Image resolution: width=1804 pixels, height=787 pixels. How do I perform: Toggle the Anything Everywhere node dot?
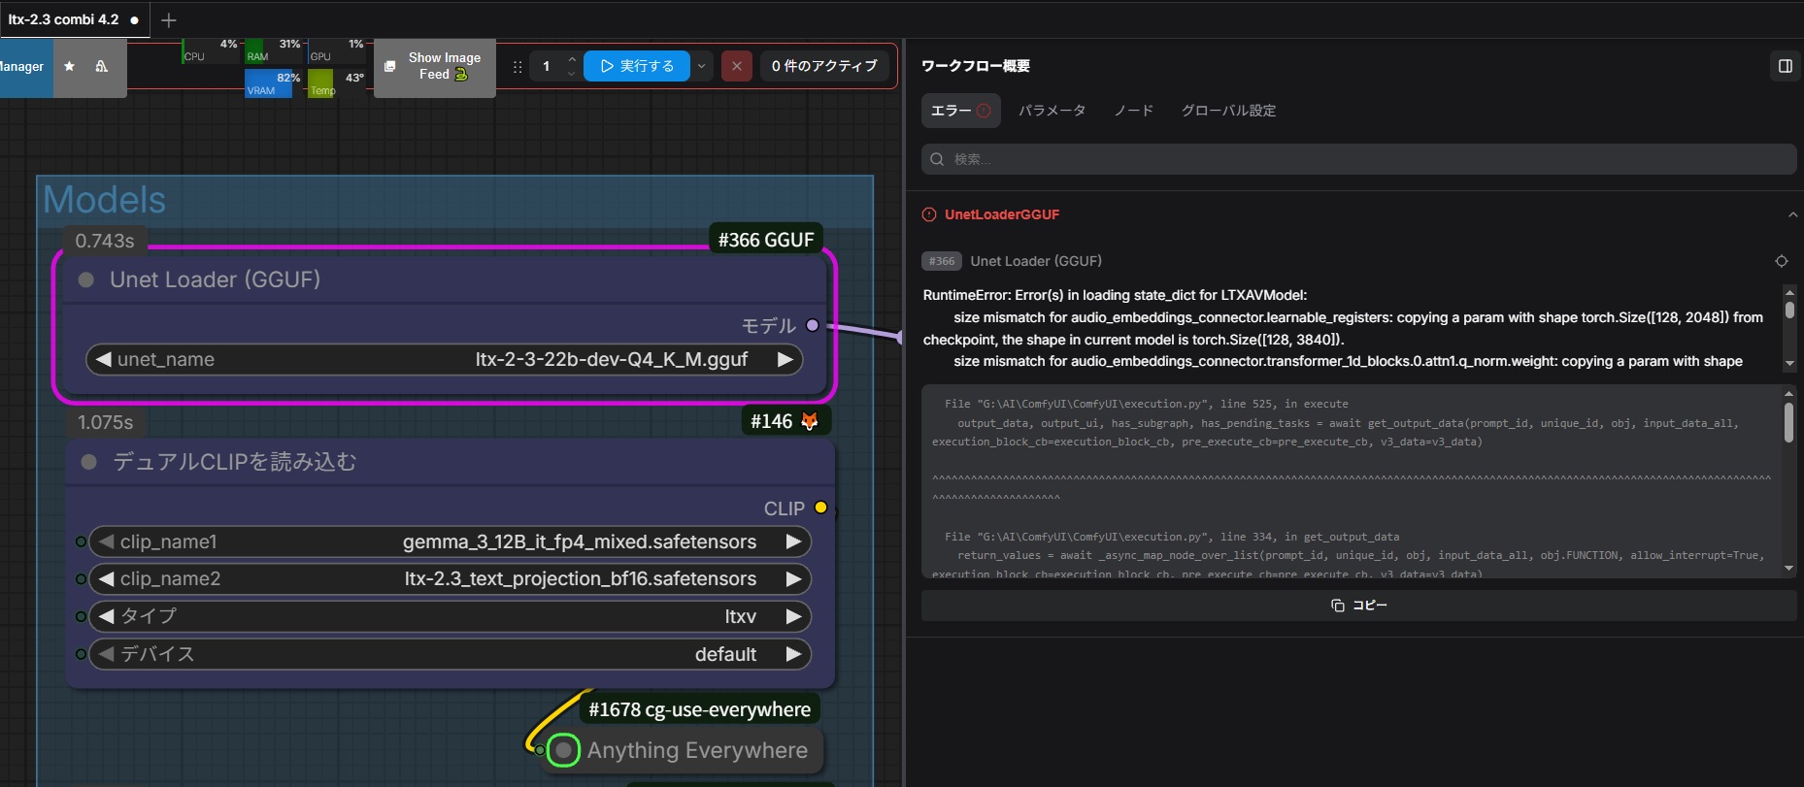coord(563,750)
